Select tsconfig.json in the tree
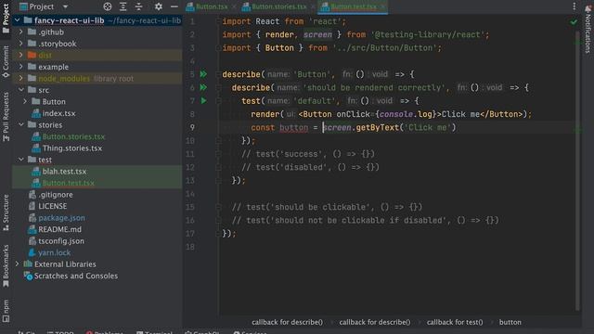594x334 pixels. point(61,241)
